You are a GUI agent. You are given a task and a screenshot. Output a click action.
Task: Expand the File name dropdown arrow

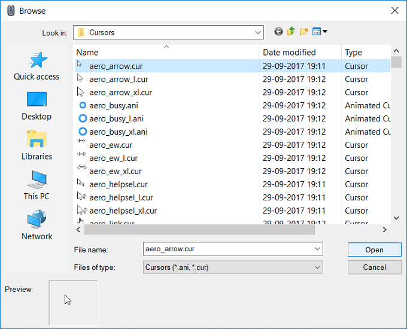317,249
